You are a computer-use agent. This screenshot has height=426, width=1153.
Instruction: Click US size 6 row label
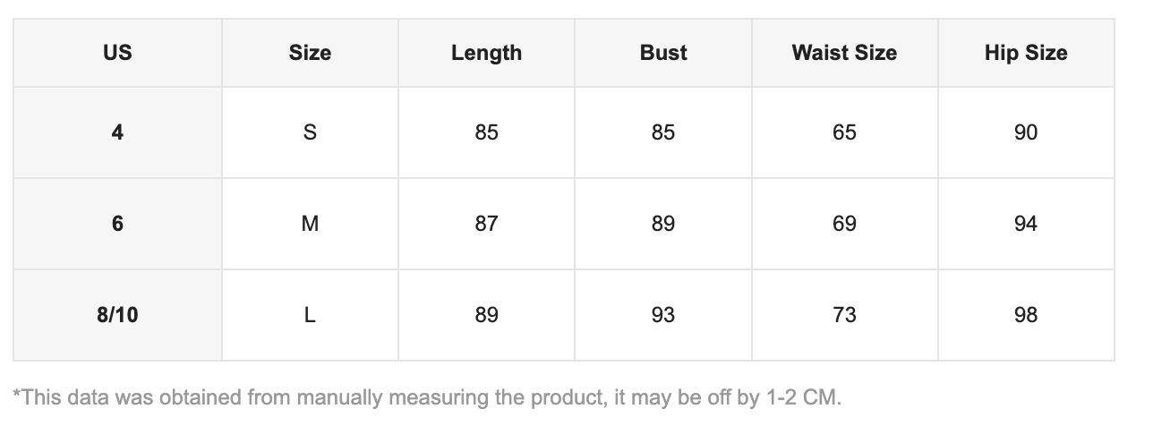coord(117,224)
